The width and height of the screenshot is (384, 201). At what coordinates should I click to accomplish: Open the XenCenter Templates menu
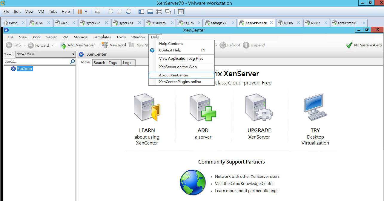pos(102,37)
